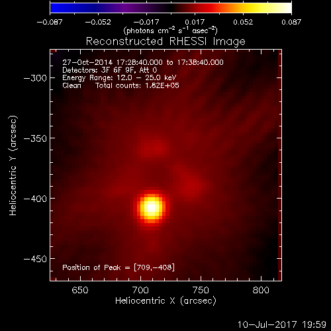Click the '650' X-axis tick label
Screen dimensions: 331x331
point(80,290)
